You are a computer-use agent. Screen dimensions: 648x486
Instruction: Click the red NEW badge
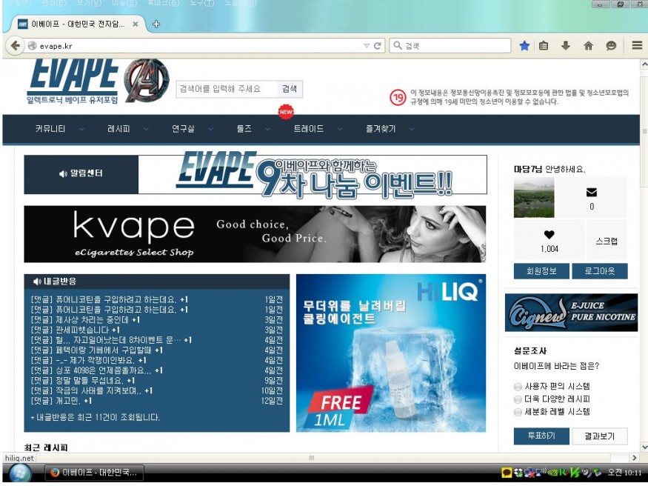tap(286, 112)
